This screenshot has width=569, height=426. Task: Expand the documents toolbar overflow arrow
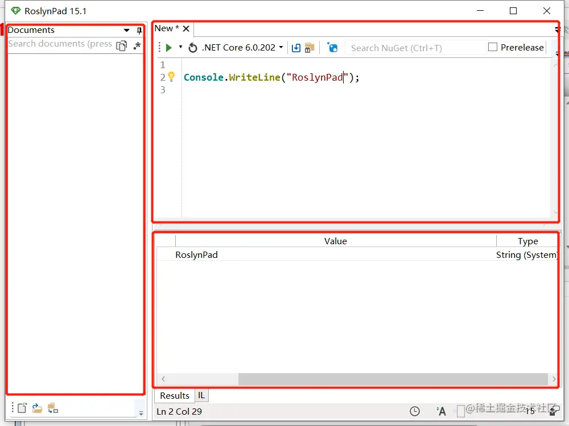(x=141, y=412)
